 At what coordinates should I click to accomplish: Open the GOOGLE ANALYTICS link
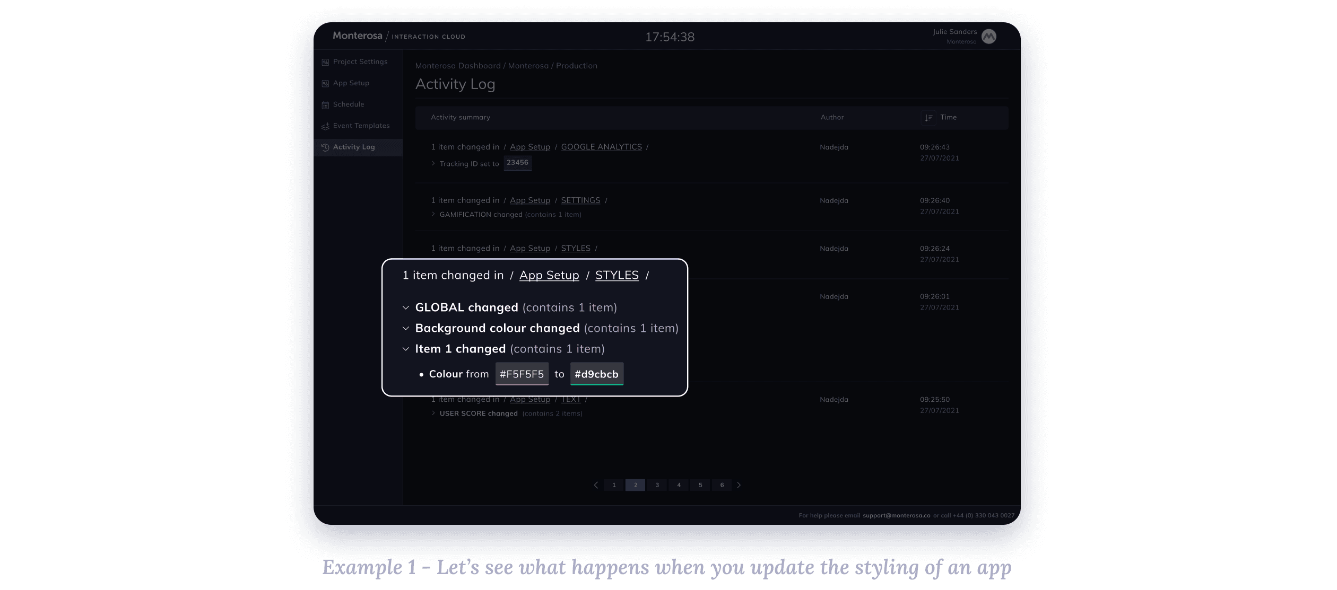pos(601,147)
